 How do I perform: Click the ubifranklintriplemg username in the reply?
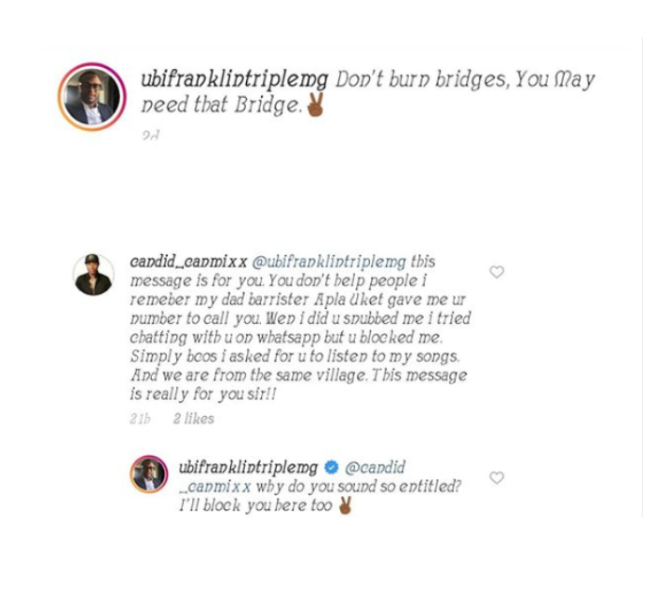point(248,467)
